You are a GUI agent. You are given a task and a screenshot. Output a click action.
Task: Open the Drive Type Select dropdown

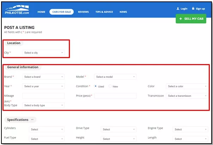point(119,129)
